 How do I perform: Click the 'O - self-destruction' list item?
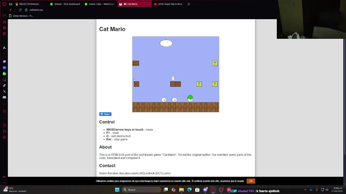118,136
